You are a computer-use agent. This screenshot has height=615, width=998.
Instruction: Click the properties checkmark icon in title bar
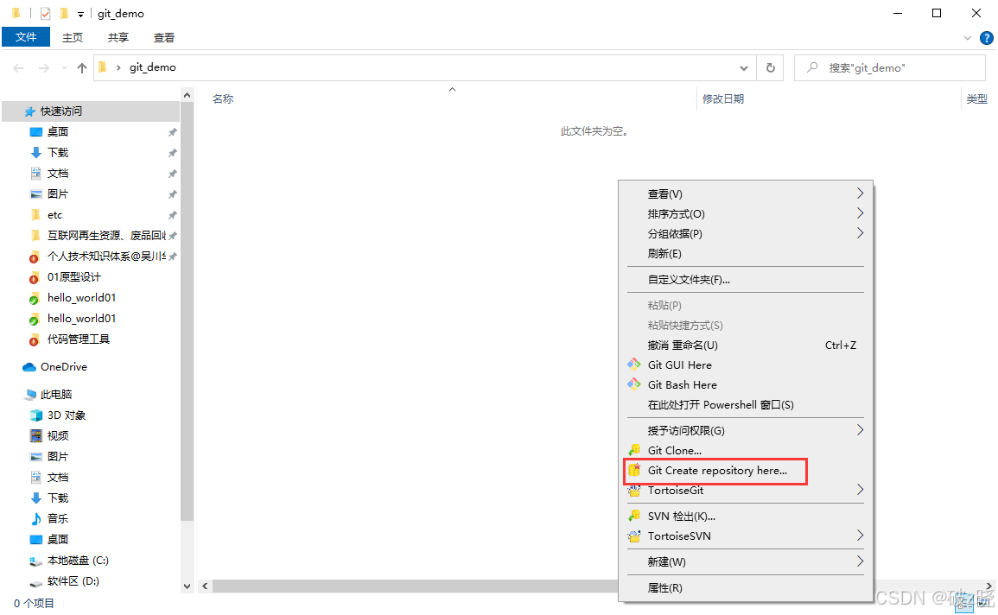coord(45,13)
